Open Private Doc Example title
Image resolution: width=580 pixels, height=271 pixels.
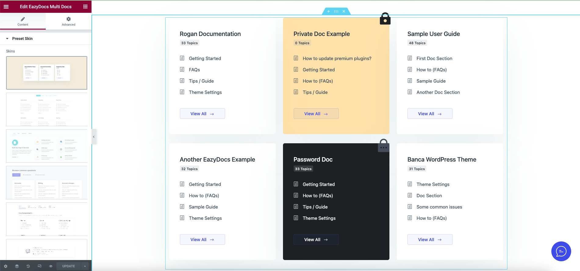coord(322,34)
